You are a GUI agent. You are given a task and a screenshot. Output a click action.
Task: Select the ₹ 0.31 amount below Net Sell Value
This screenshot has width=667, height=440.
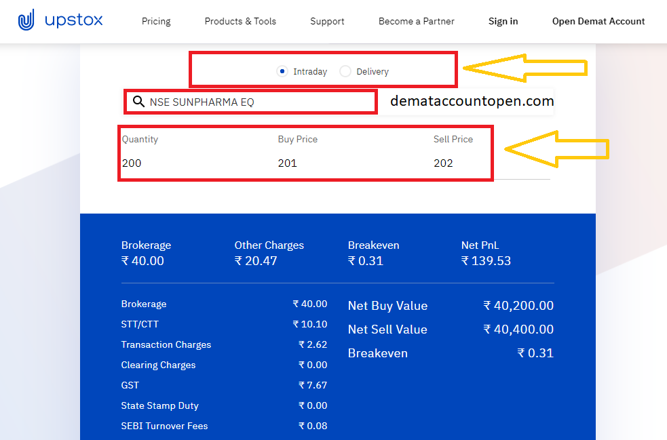tap(535, 353)
